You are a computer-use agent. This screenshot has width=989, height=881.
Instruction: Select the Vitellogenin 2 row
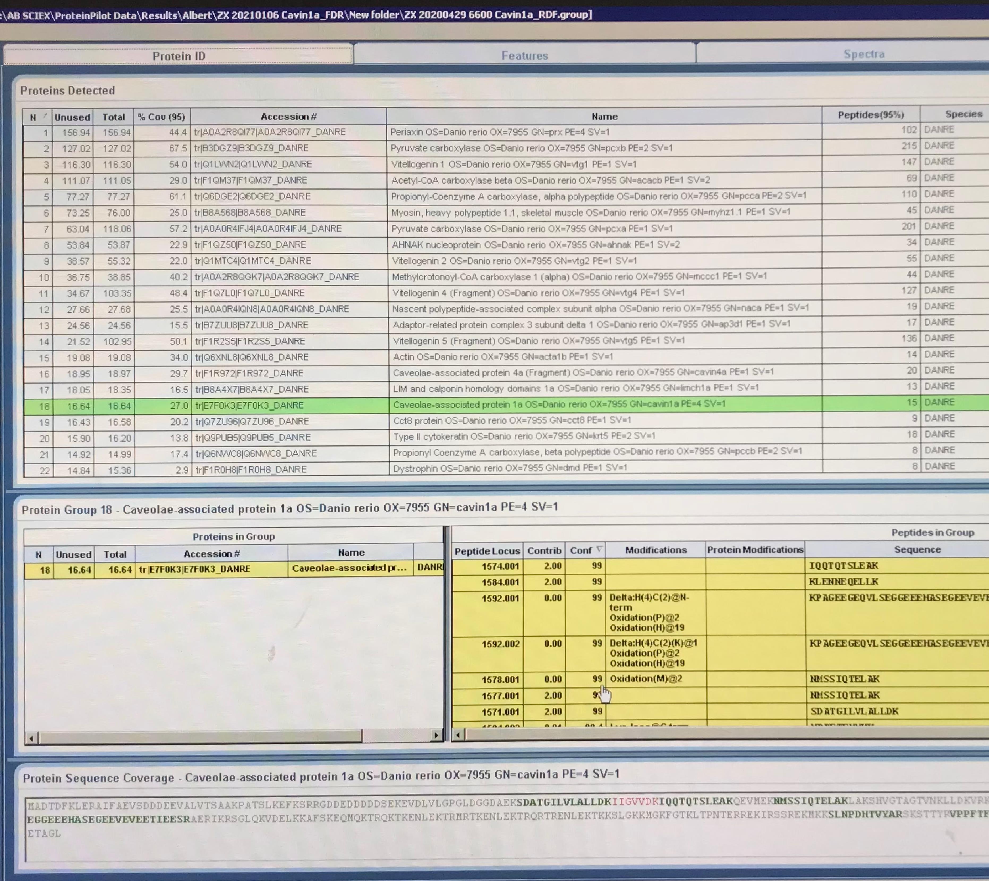pyautogui.click(x=506, y=260)
